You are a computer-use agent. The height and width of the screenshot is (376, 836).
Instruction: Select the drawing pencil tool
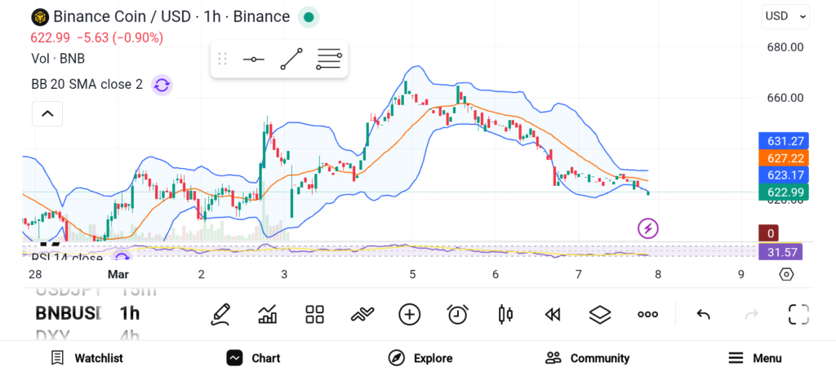tap(220, 314)
